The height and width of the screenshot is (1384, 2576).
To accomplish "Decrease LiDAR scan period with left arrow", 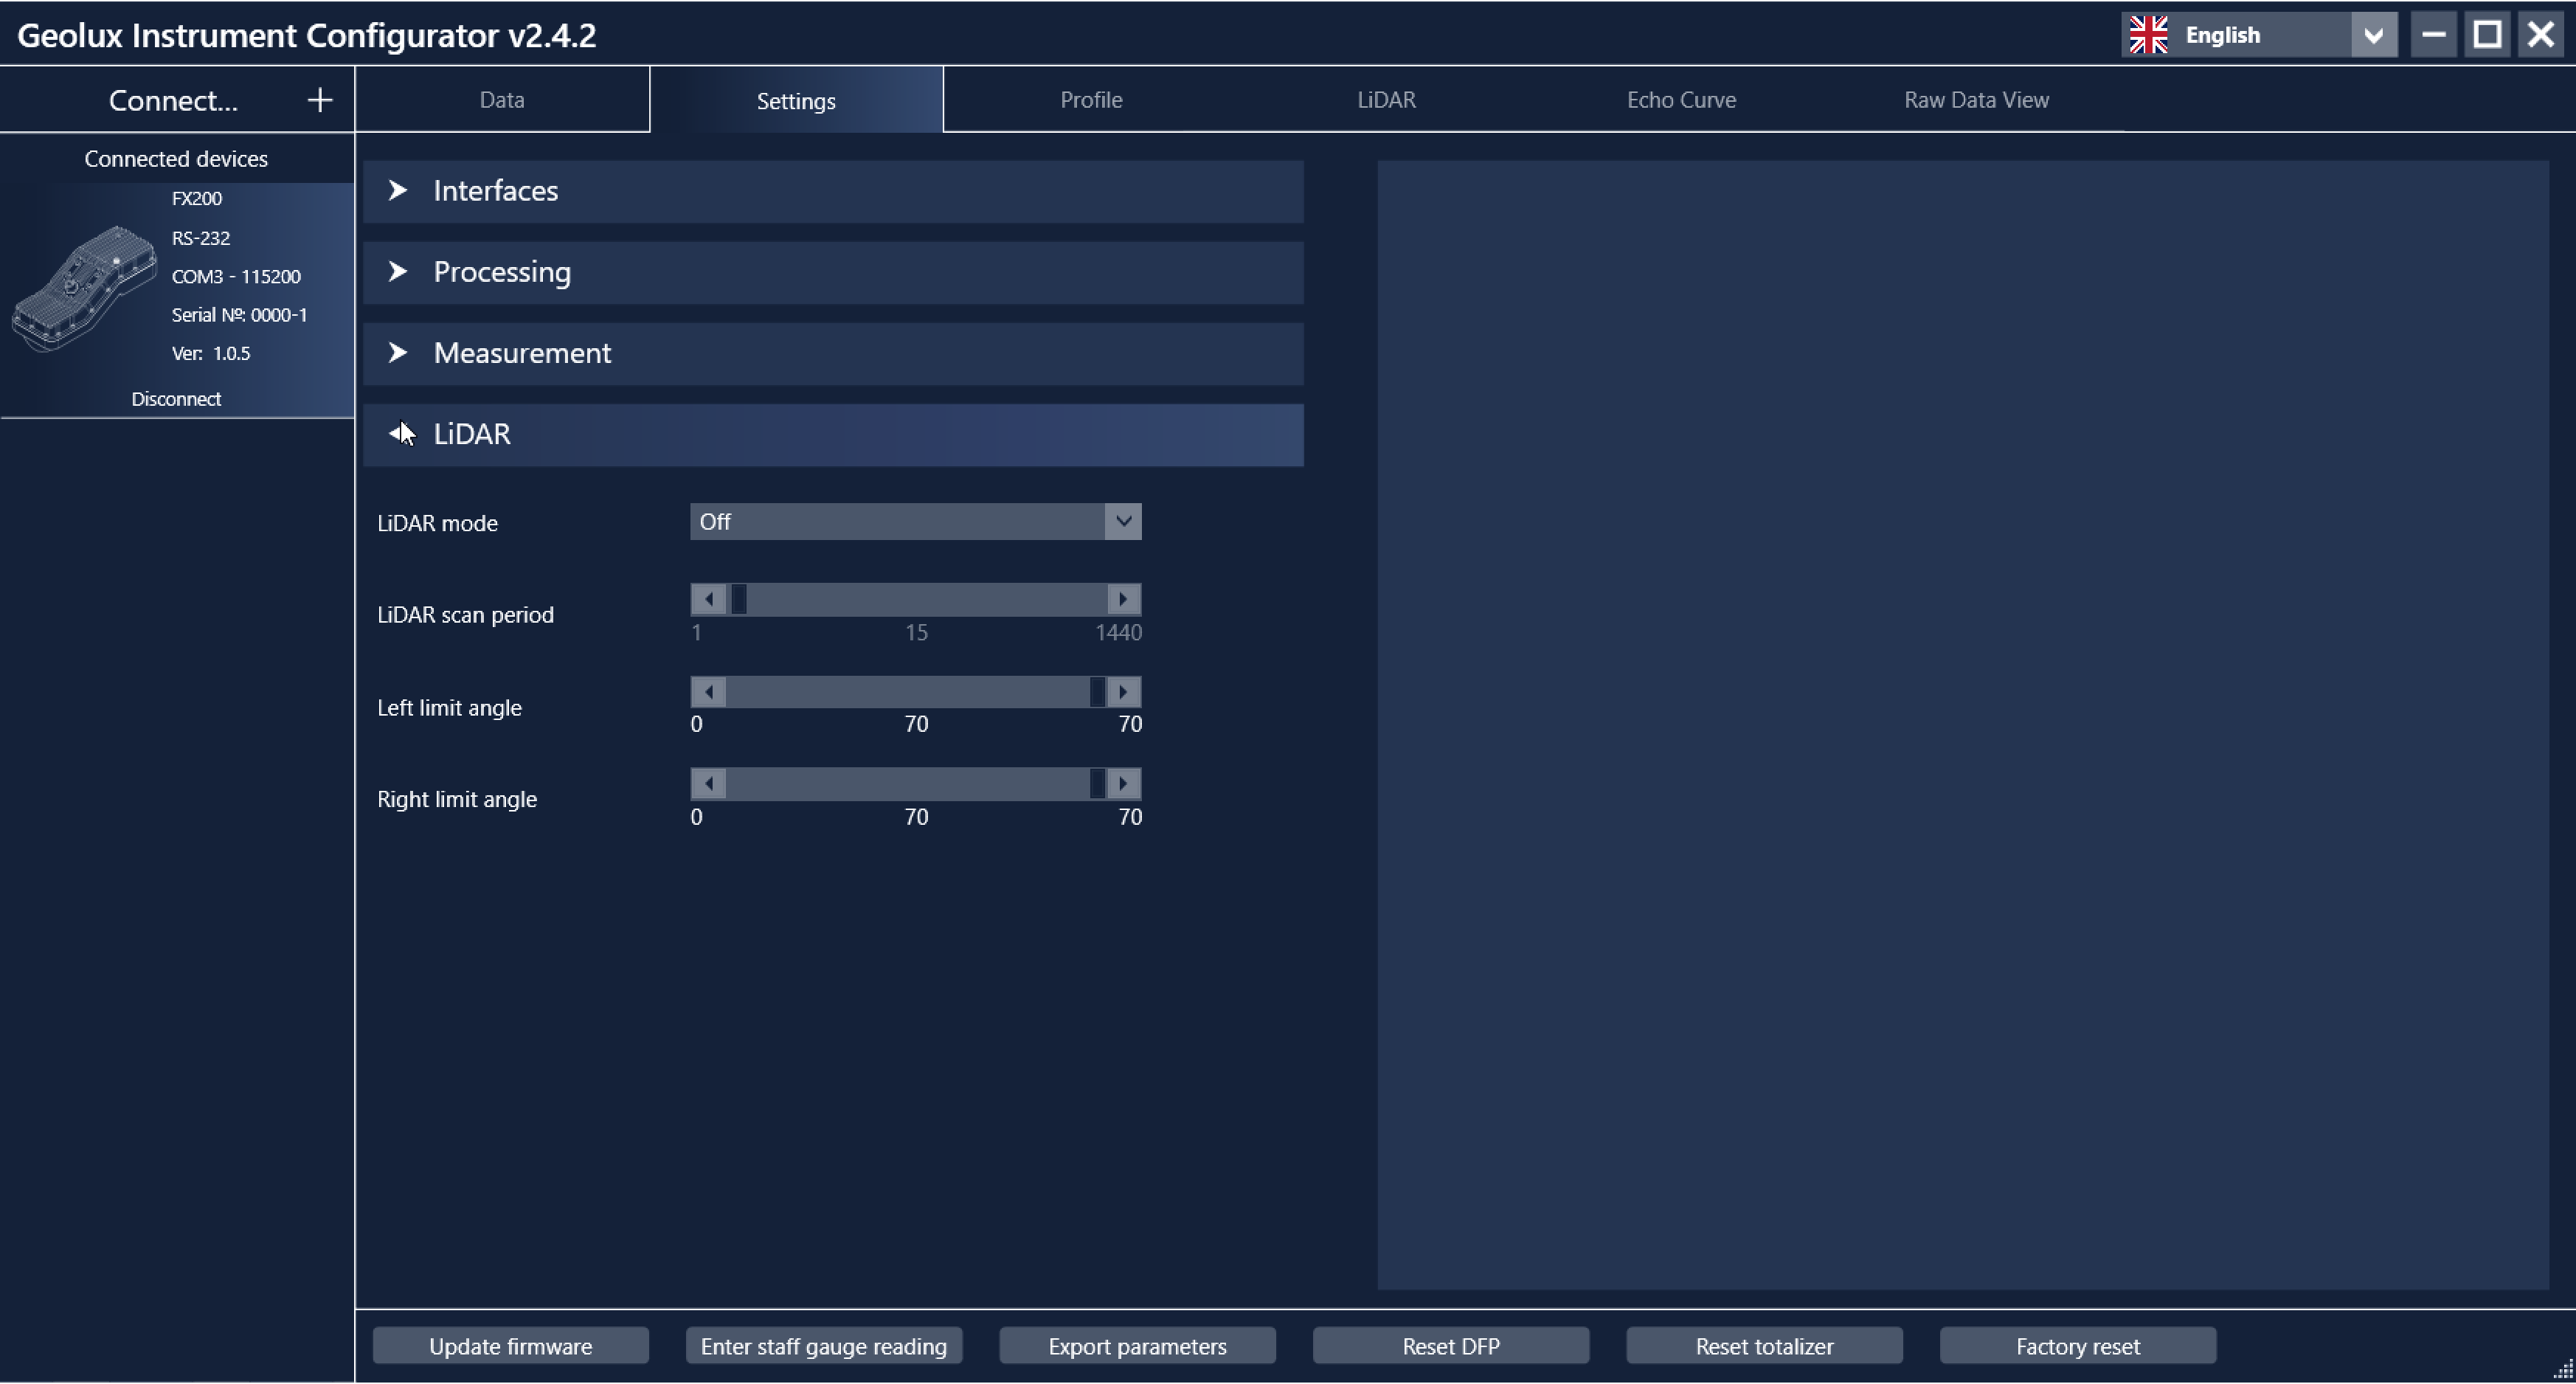I will tap(708, 599).
